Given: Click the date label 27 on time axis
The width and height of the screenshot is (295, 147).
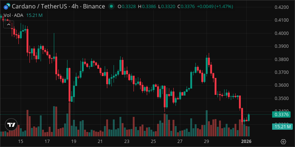Looking at the screenshot, I should (x=180, y=141).
